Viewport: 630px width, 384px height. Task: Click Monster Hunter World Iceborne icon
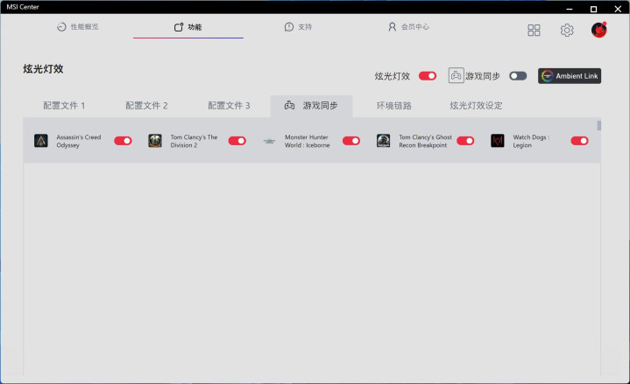(269, 141)
